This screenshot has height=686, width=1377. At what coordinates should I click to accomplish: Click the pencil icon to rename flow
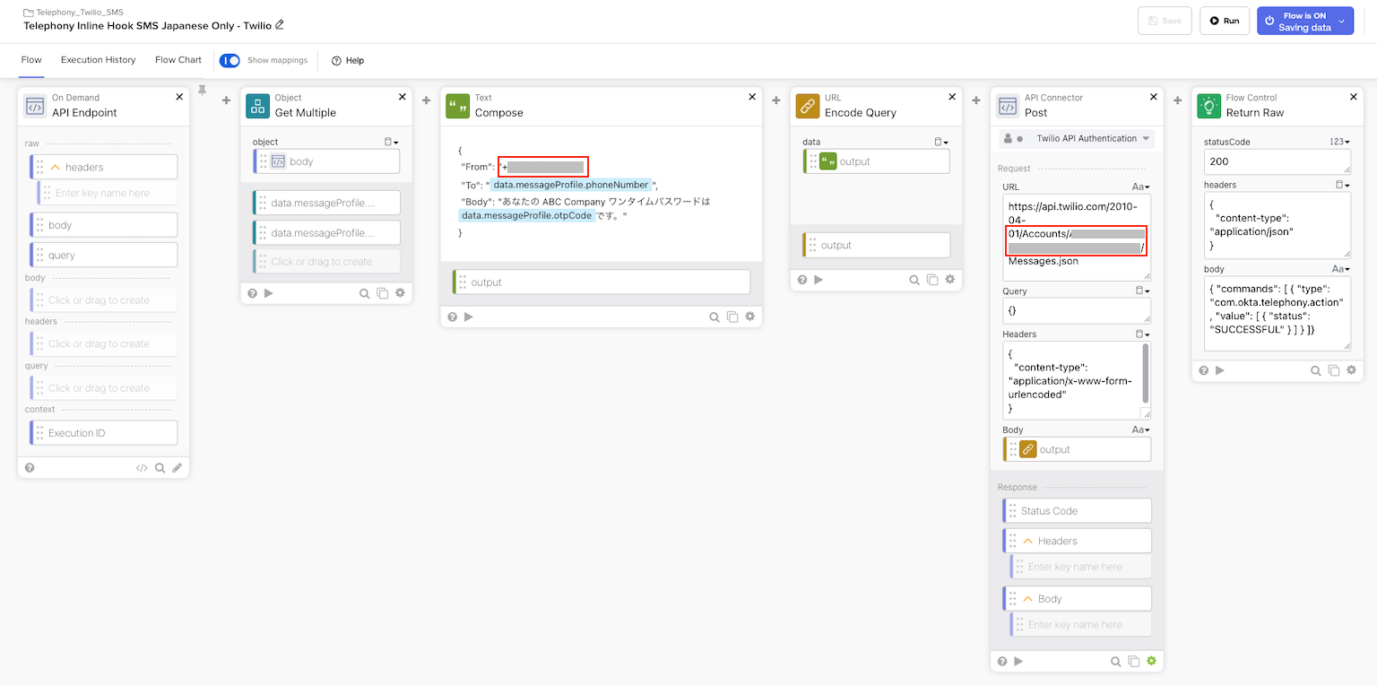(x=280, y=25)
